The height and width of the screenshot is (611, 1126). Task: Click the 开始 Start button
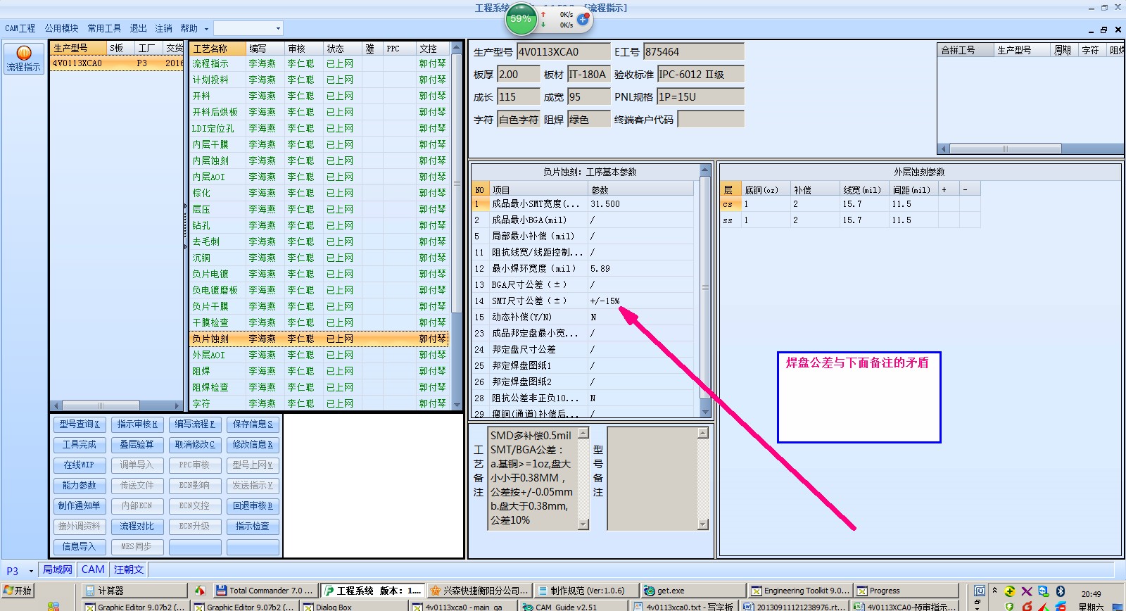click(18, 591)
